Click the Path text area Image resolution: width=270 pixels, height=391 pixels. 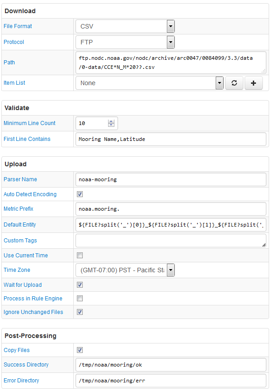171,63
